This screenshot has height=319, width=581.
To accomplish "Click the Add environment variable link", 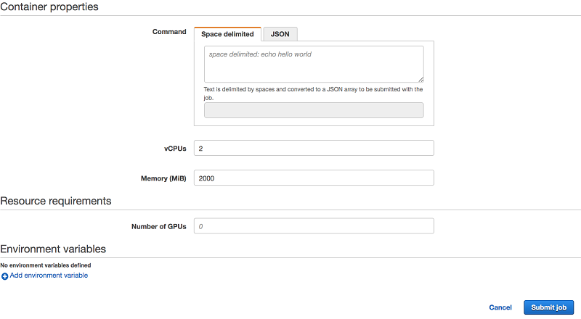I will [49, 275].
